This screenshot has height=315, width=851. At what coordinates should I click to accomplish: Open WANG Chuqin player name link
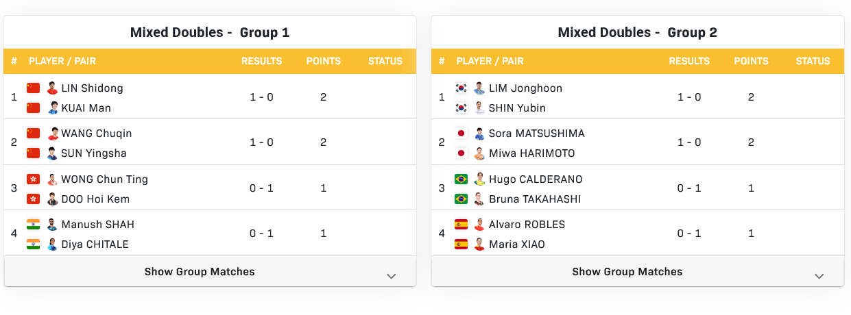[x=97, y=134]
